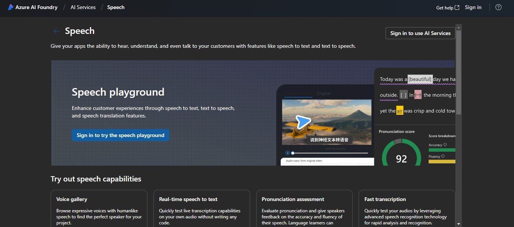Open the help question mark icon
Screen dimensions: 514x227
pyautogui.click(x=498, y=7)
